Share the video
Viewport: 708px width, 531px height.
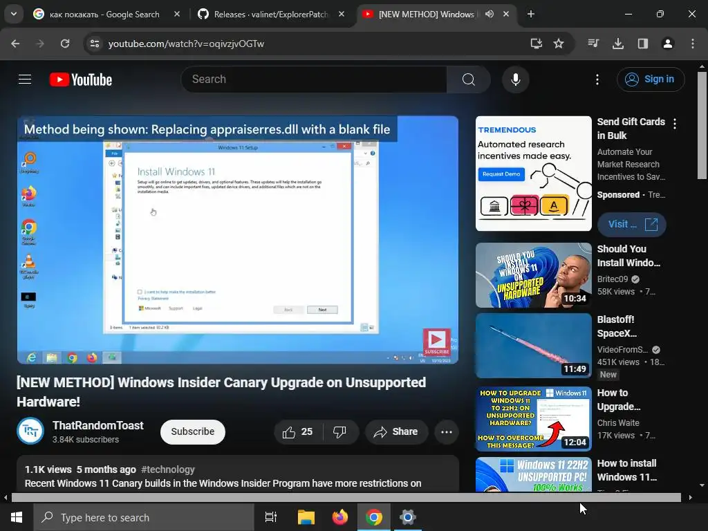click(x=396, y=431)
